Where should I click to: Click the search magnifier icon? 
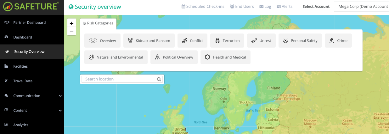(x=159, y=79)
